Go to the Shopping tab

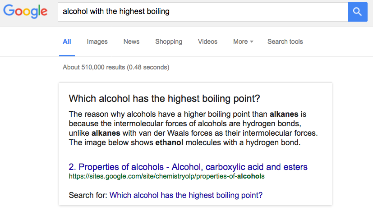pos(169,41)
